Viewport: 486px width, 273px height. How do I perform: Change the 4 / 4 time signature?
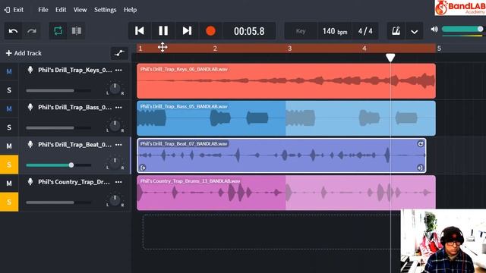(365, 31)
